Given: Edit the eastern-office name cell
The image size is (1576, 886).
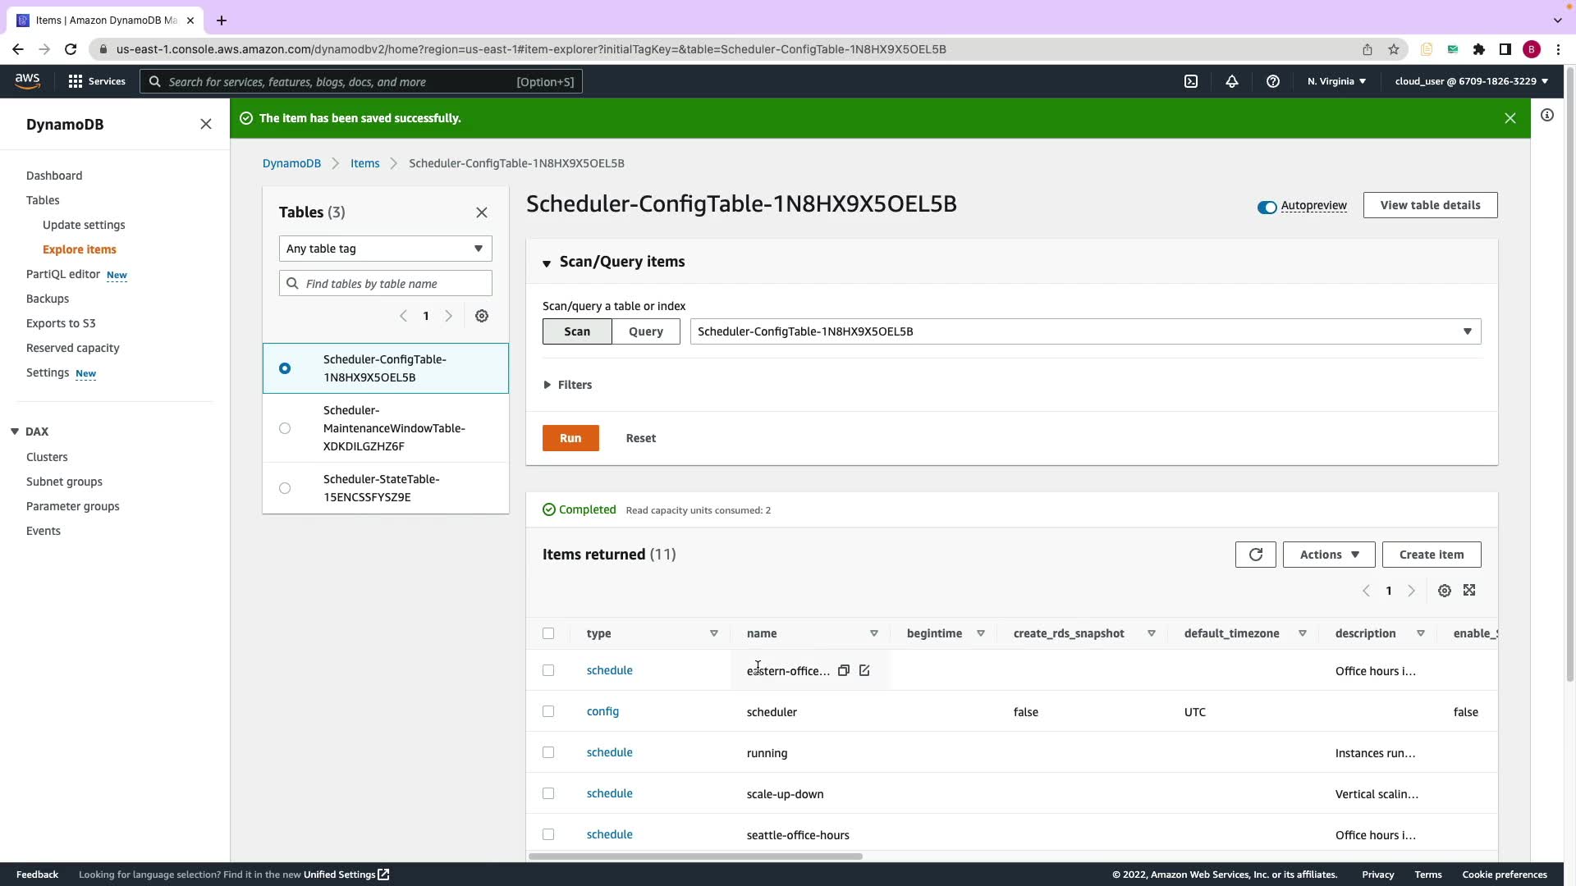Looking at the screenshot, I should (864, 670).
